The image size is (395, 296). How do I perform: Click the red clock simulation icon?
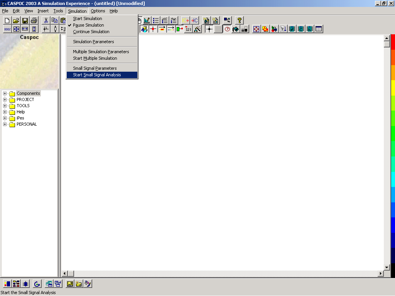pyautogui.click(x=227, y=29)
